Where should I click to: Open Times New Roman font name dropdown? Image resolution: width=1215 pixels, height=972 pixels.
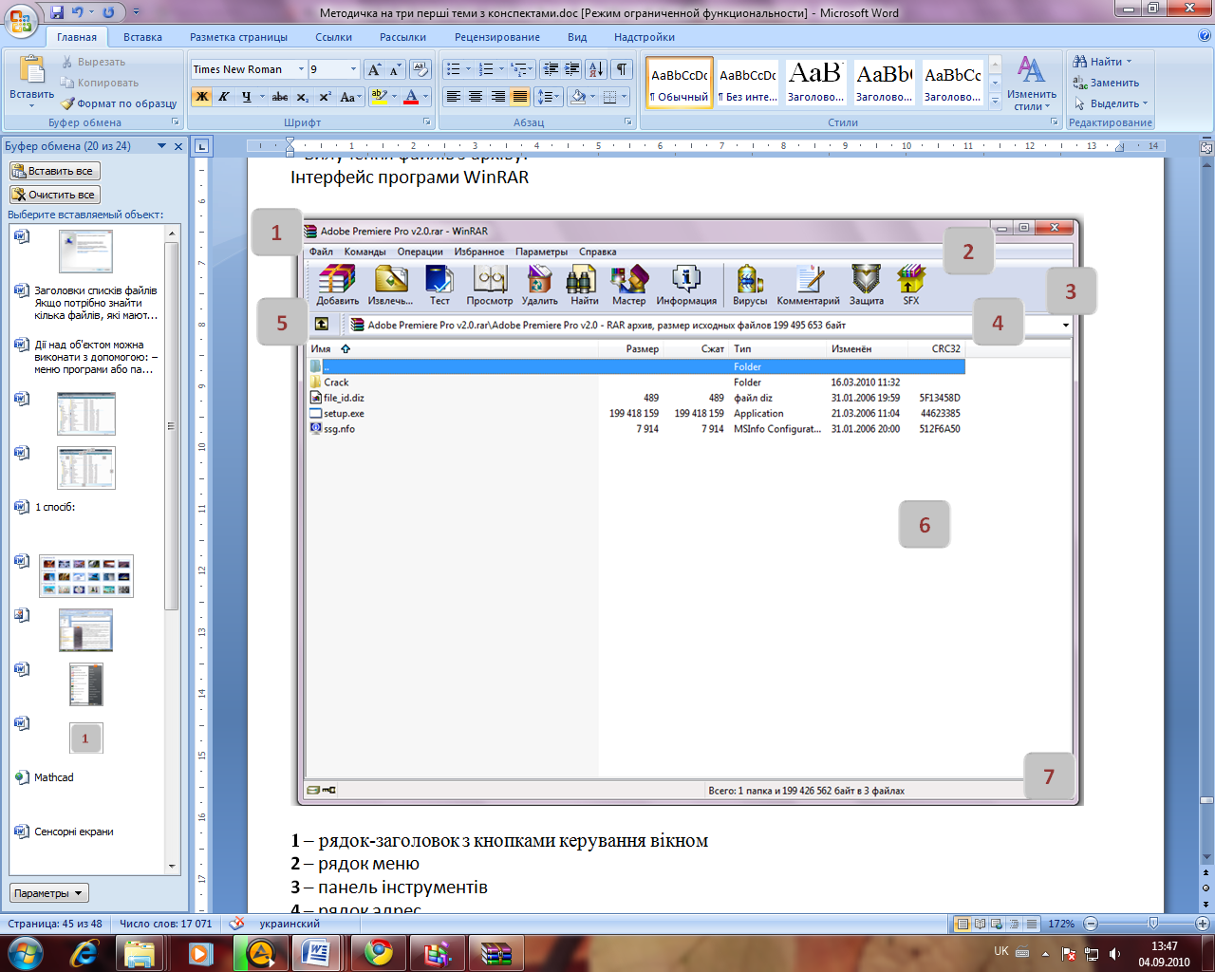pos(301,69)
